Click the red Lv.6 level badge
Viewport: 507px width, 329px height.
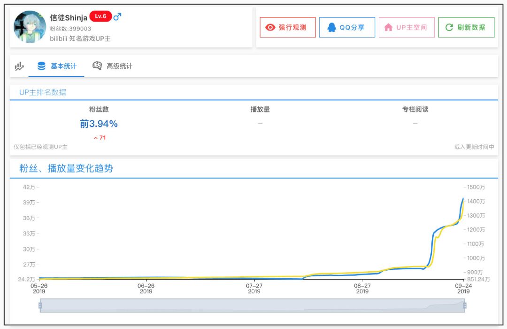point(100,16)
